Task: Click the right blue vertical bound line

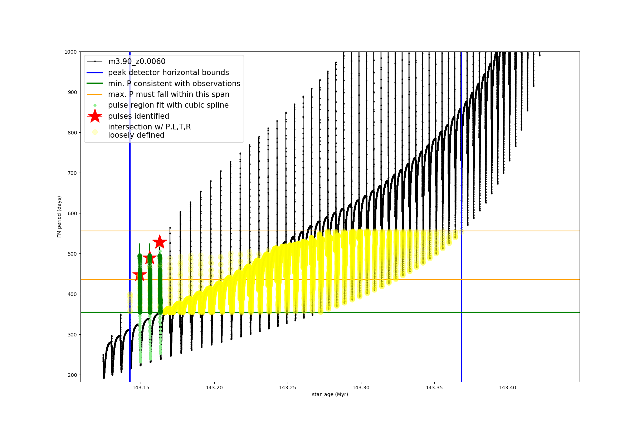Action: pos(462,286)
